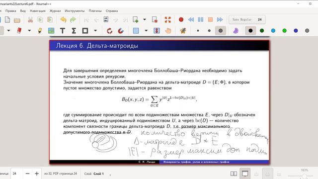Stop the audio playback
318x179 pixels.
pyautogui.click(x=210, y=19)
